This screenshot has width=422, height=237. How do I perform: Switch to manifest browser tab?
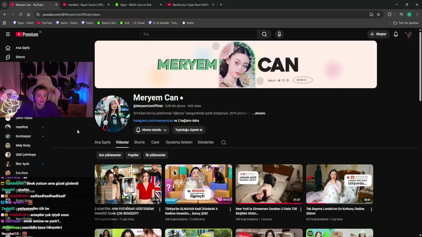point(86,5)
